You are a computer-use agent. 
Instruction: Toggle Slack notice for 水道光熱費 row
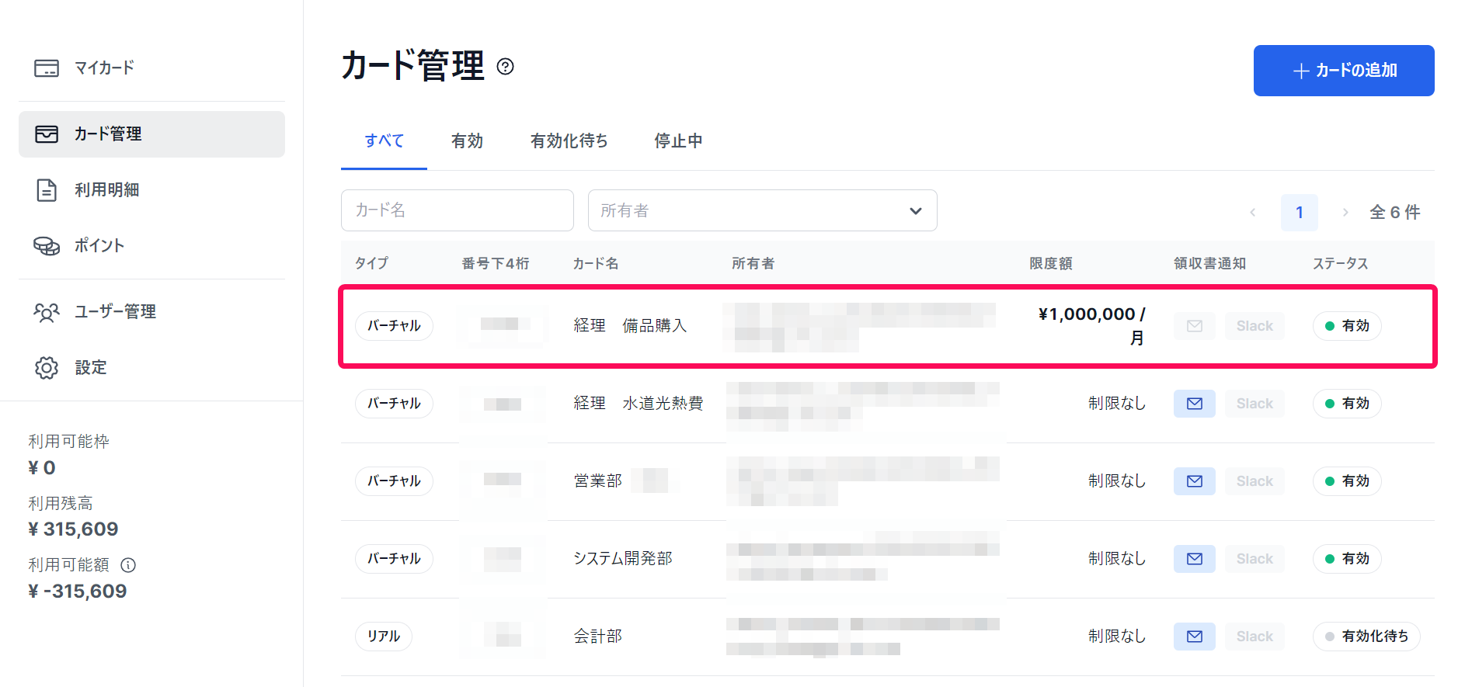coord(1255,404)
